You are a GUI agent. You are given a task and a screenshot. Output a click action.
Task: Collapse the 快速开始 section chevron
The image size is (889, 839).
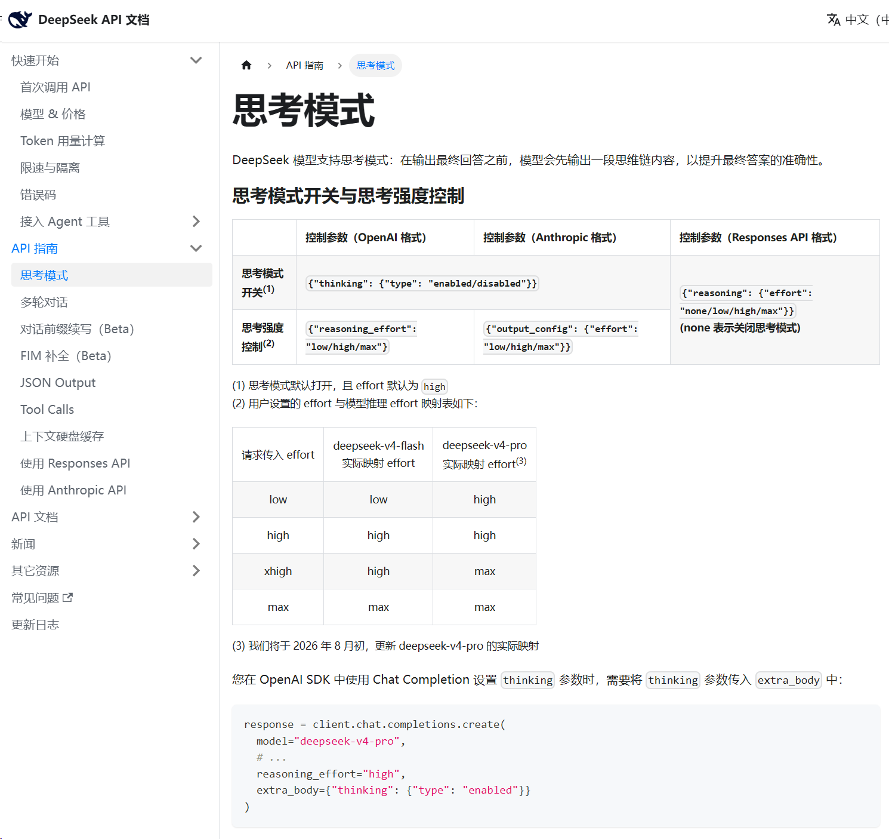pyautogui.click(x=196, y=60)
